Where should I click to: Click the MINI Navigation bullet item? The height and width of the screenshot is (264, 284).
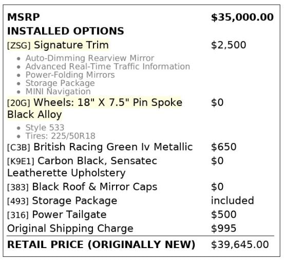(58, 91)
